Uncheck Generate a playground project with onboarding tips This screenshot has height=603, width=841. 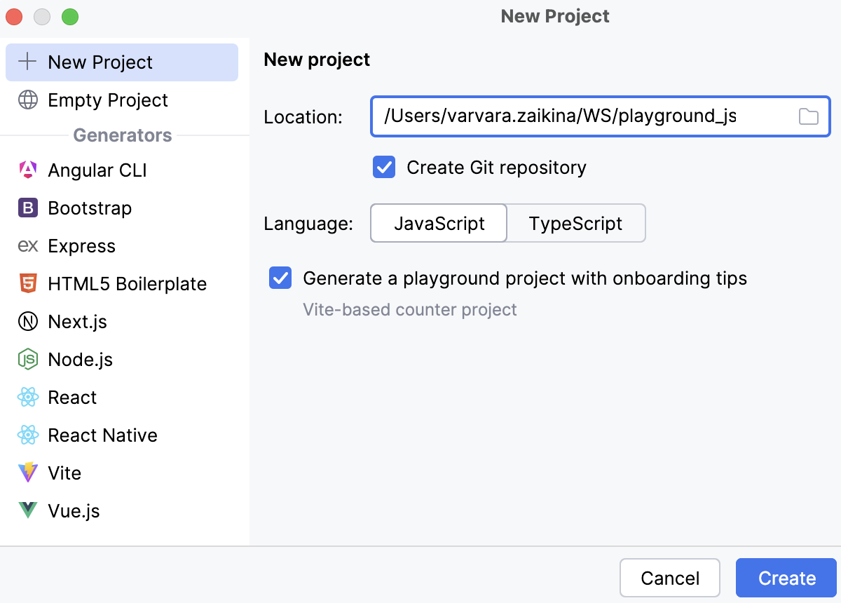[x=280, y=278]
